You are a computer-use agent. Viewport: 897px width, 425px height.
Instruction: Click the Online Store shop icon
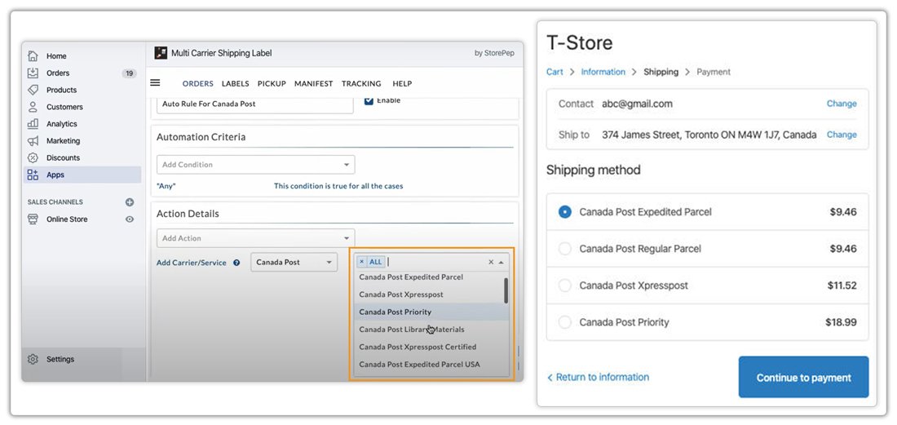click(x=33, y=219)
